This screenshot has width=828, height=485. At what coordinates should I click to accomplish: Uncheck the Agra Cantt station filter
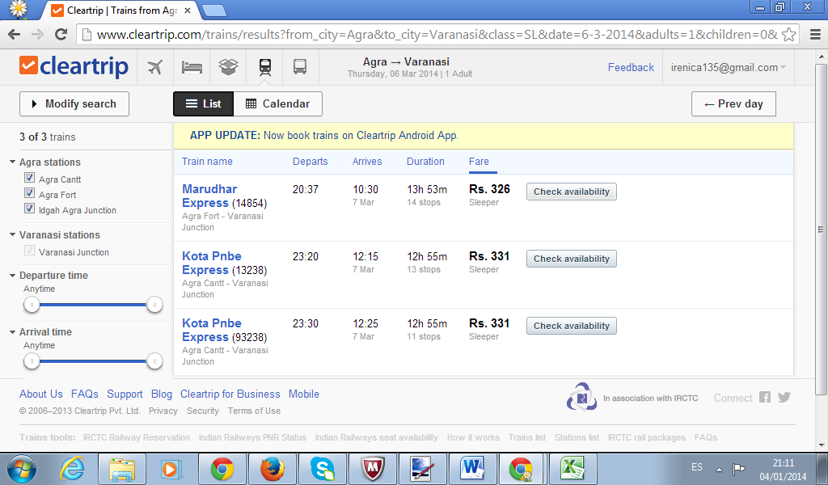(30, 178)
